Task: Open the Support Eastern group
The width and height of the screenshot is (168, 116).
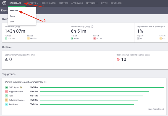Action: pos(17,92)
